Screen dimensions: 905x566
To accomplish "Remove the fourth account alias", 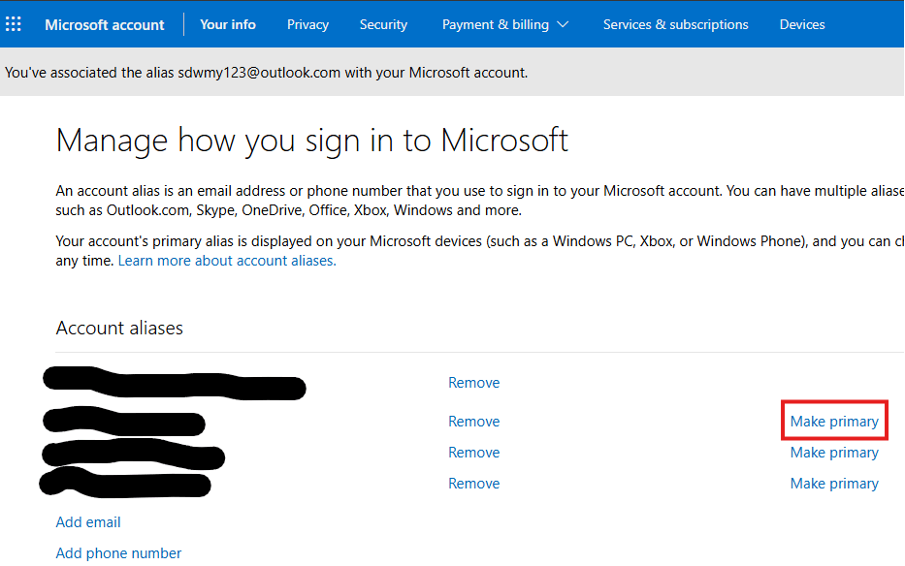I will click(474, 484).
